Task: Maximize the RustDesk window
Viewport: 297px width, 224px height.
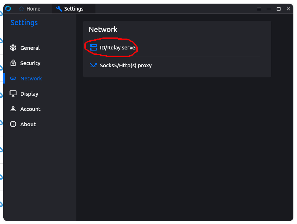Action: [x=278, y=9]
